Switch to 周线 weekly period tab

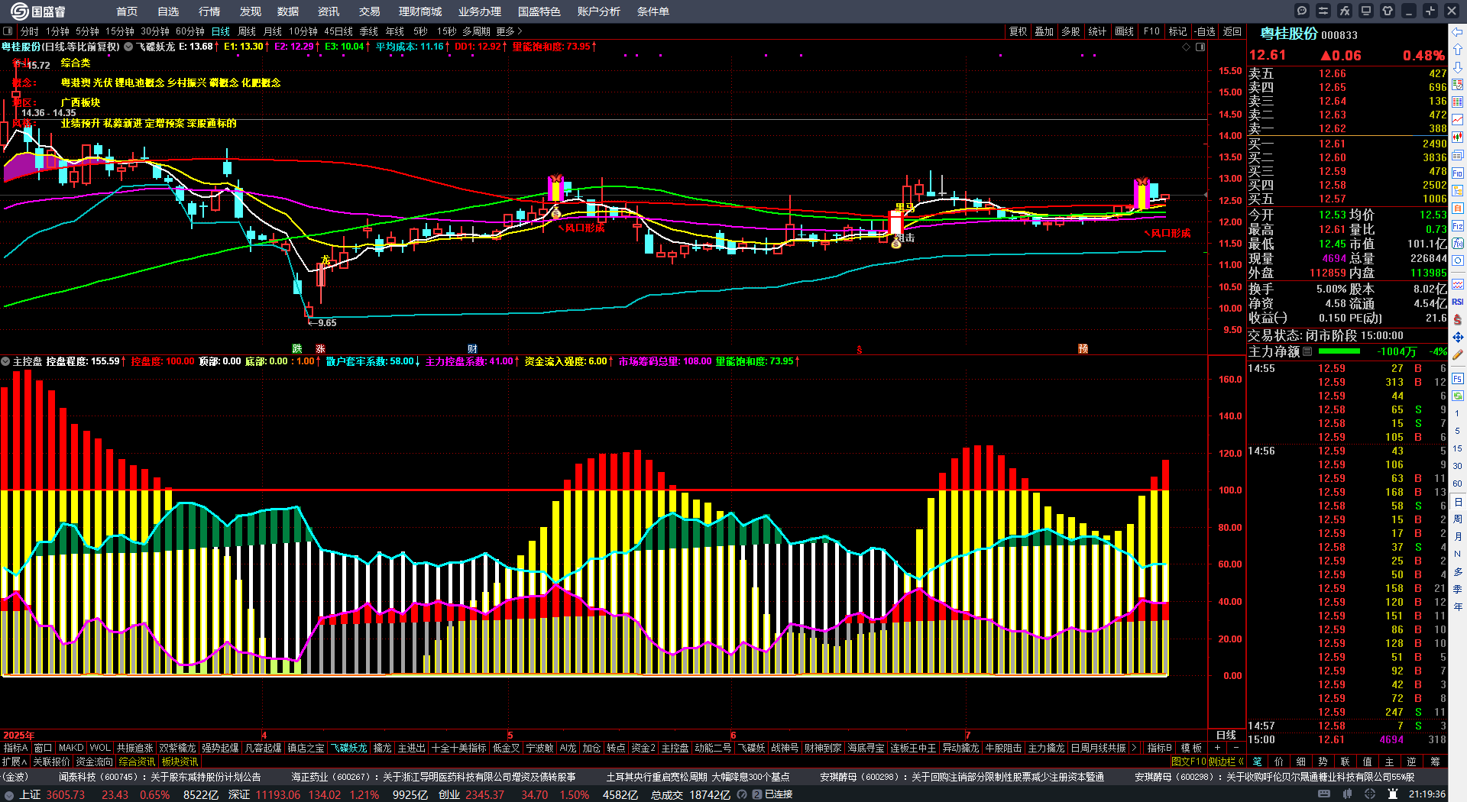[247, 31]
